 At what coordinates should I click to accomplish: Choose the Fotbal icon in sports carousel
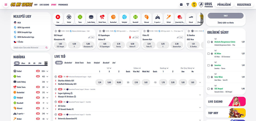(x=69, y=17)
